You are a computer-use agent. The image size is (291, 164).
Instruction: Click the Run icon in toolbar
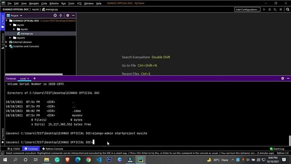(264, 10)
